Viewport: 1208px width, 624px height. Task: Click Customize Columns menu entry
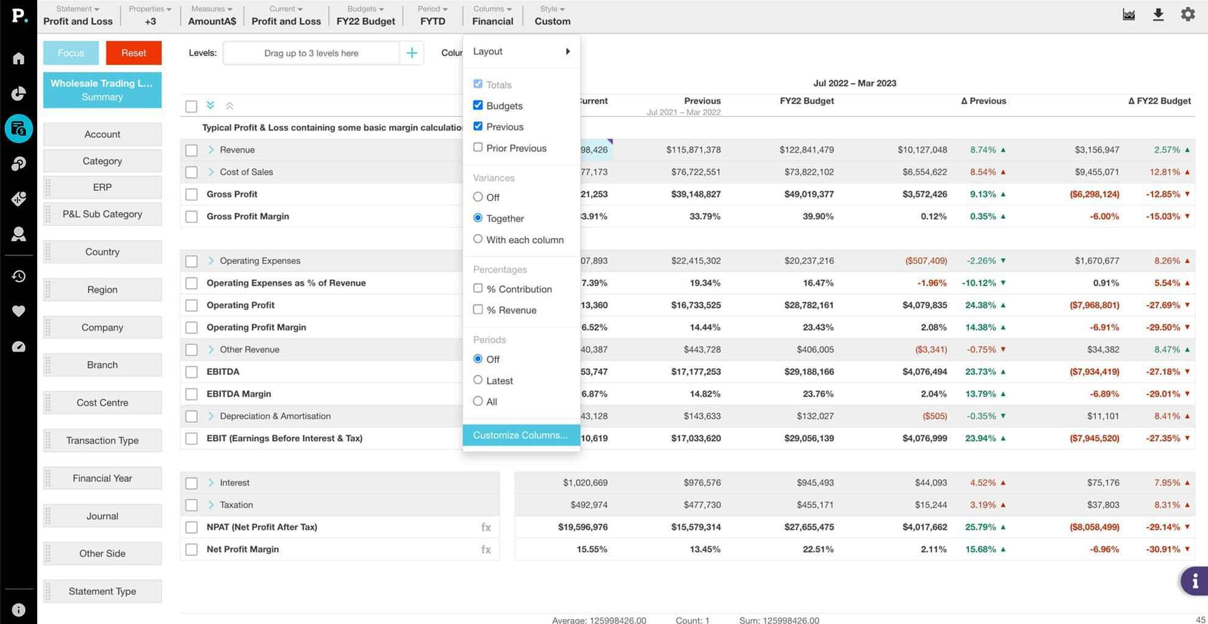point(520,435)
